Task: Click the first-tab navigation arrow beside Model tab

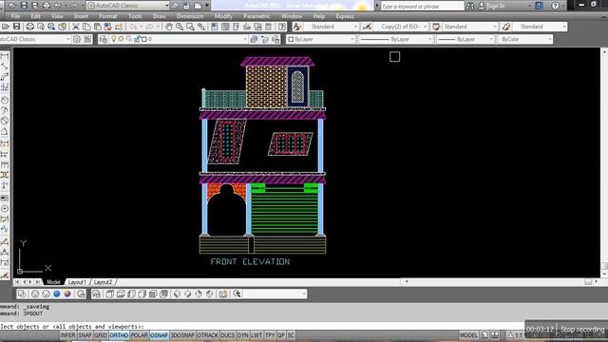Action: tap(17, 282)
